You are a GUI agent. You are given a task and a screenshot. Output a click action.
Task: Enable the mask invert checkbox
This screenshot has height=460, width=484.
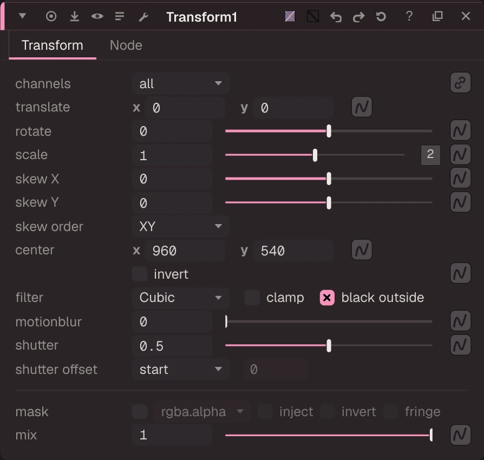click(327, 411)
